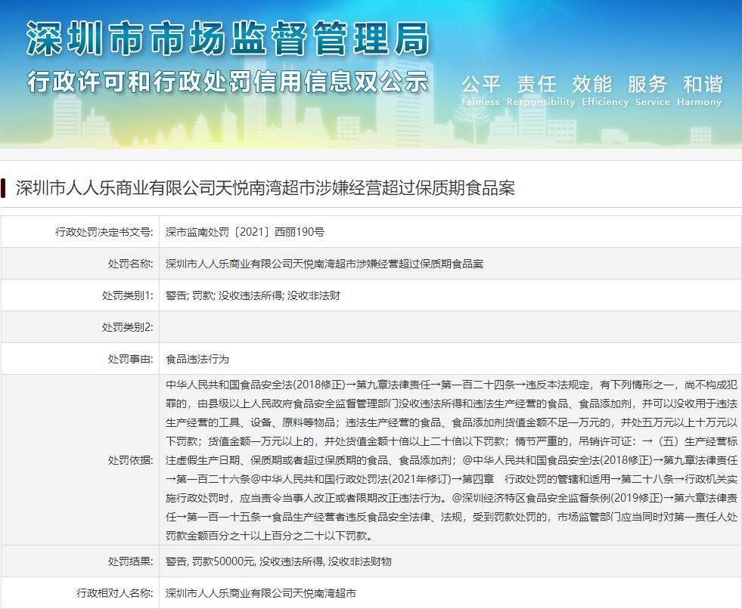Click the label 行政相对人名称:
Viewport: 742px width, 609px height.
[114, 592]
